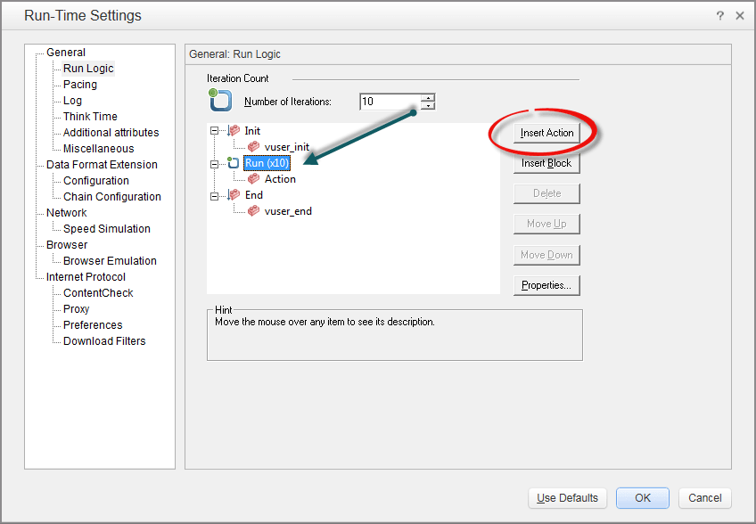
Task: Click the vuser_init action icon
Action: [x=253, y=147]
